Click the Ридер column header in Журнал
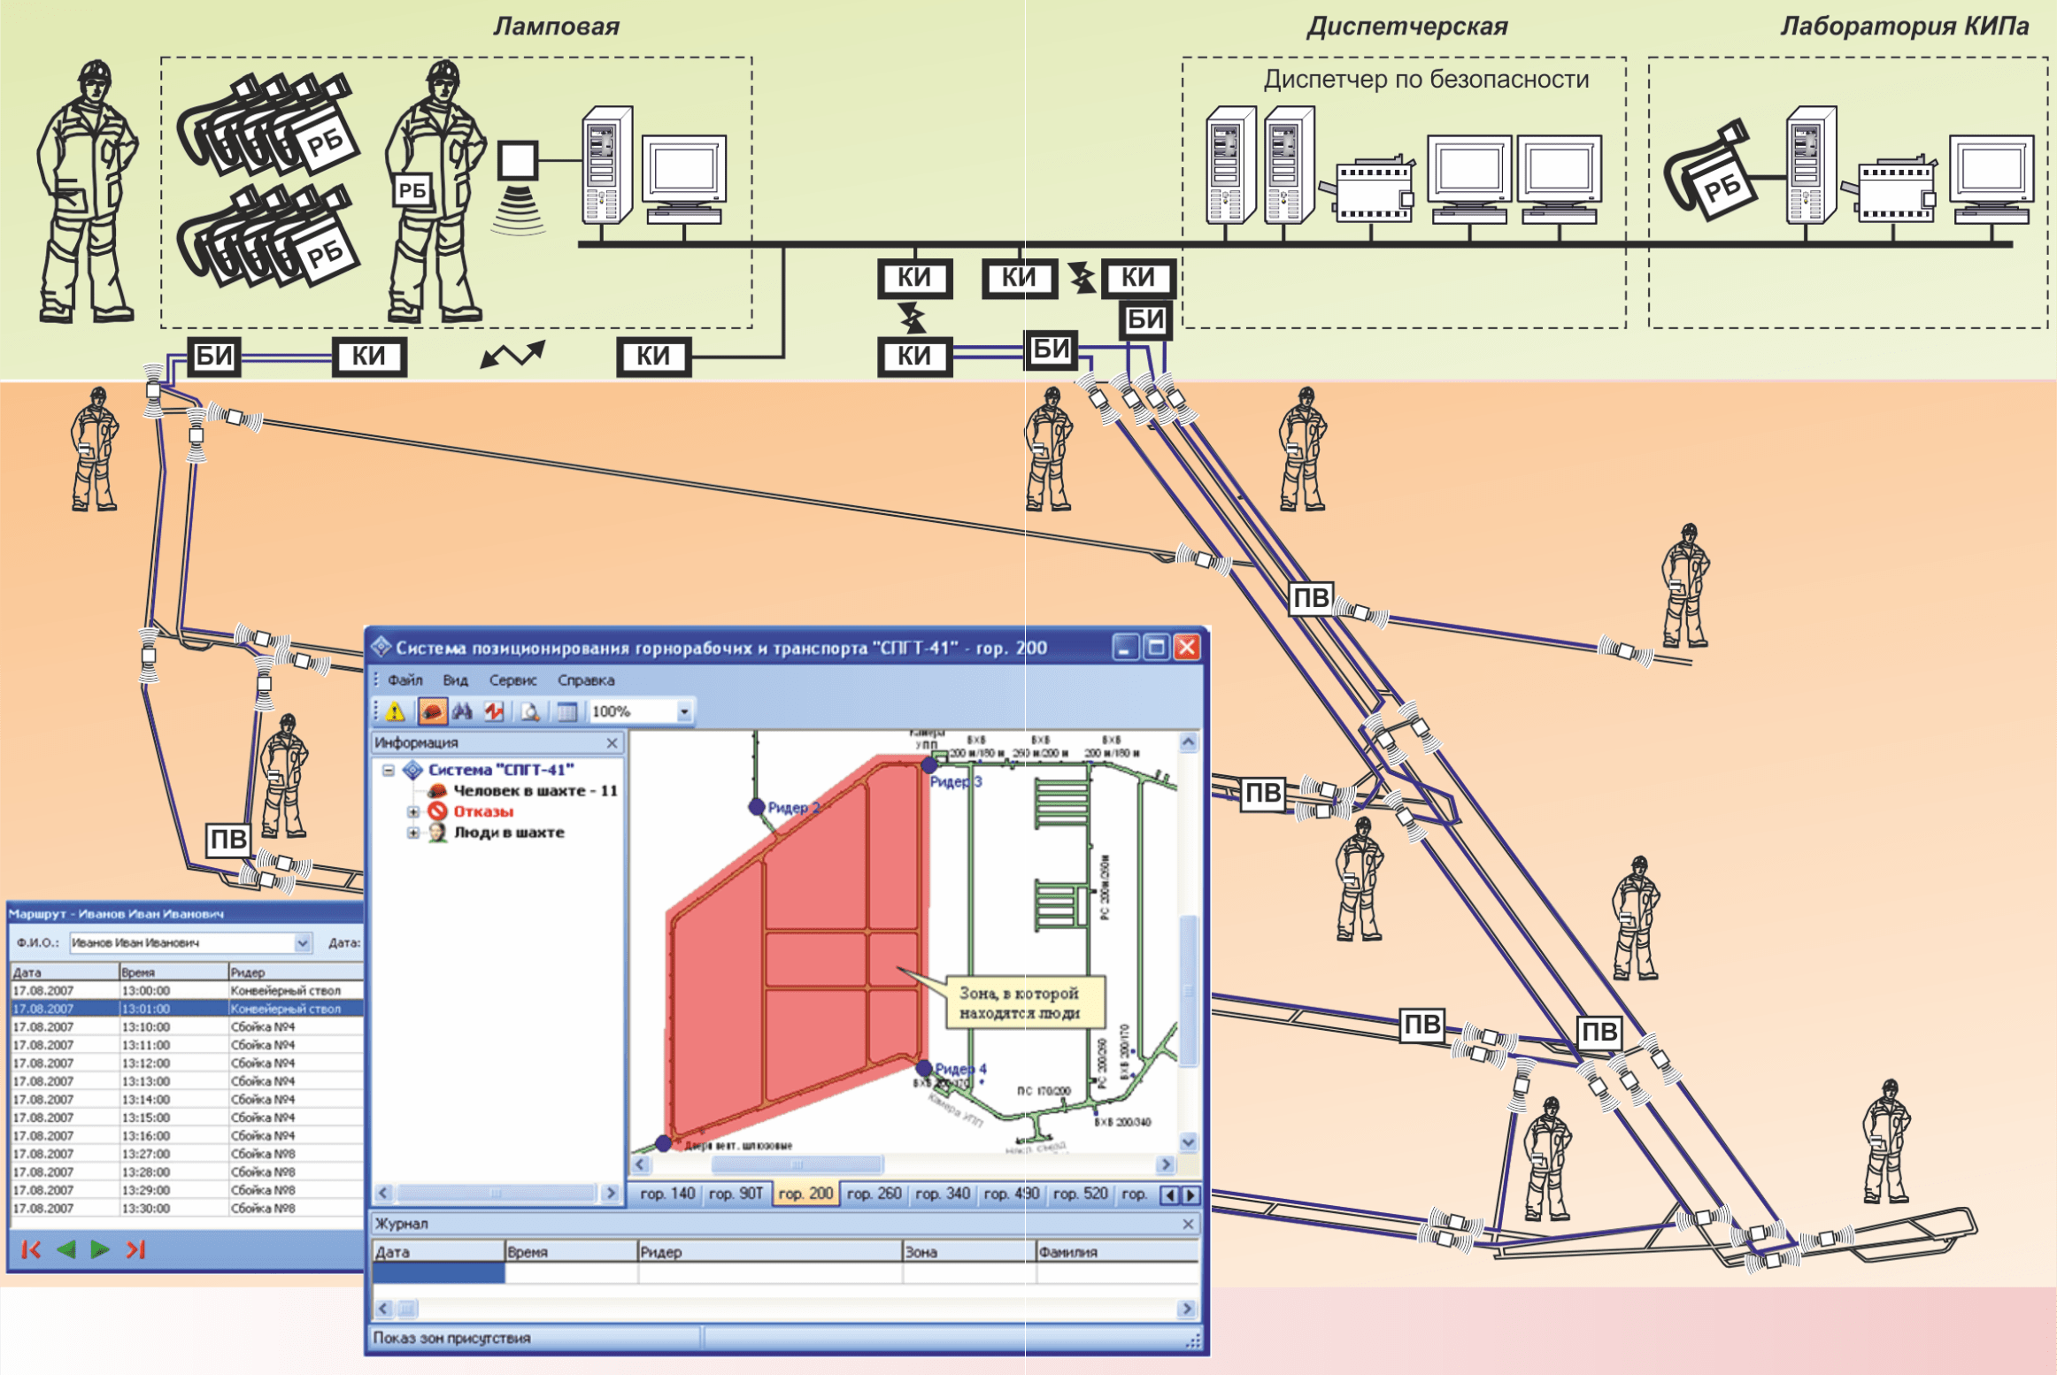Screen dimensions: 2057x1375 (x=769, y=1252)
